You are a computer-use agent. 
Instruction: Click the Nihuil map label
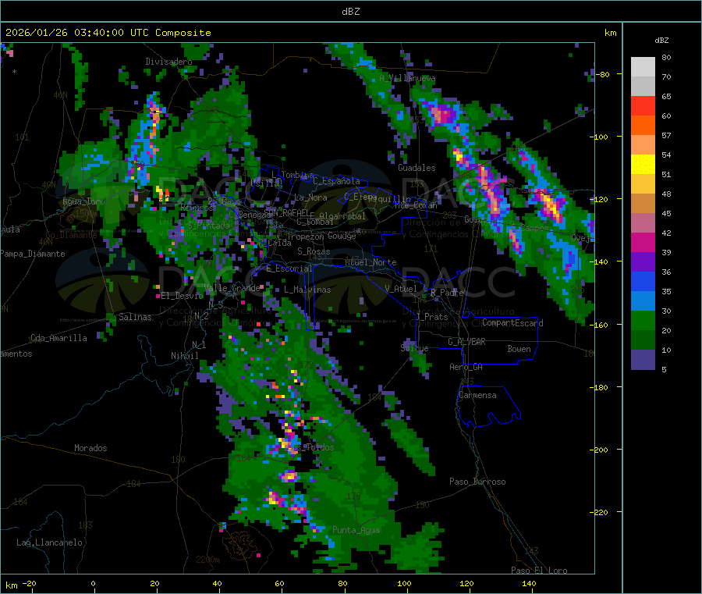click(184, 356)
